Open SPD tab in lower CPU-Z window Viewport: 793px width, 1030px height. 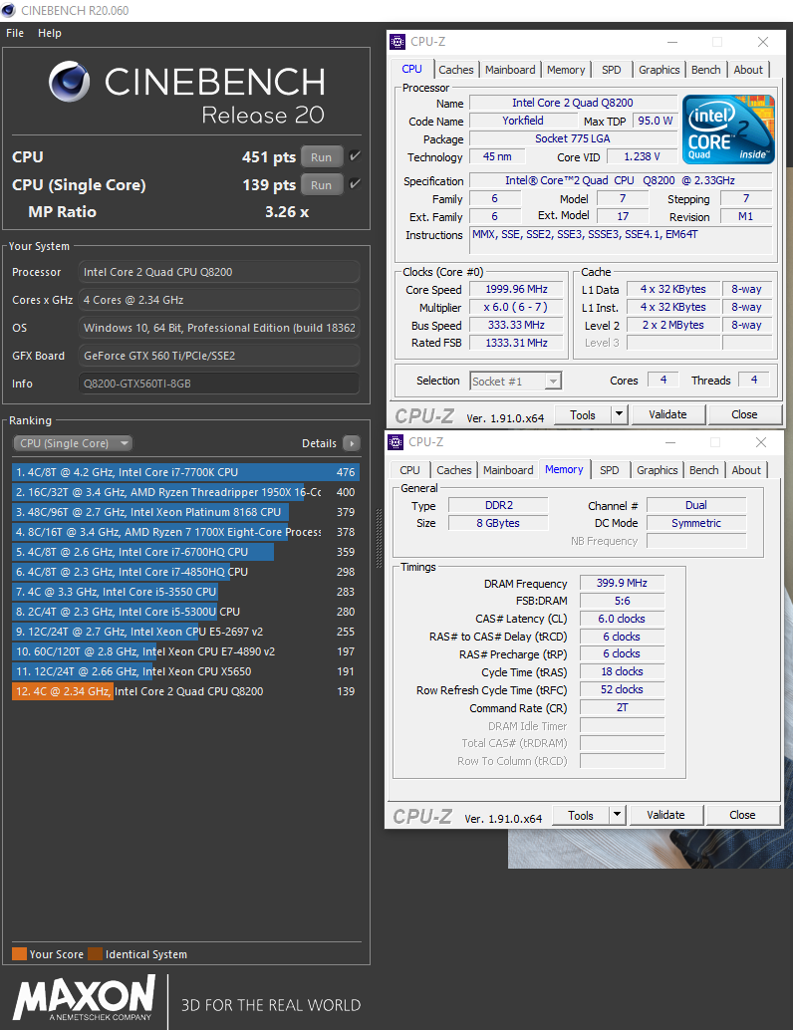point(609,470)
